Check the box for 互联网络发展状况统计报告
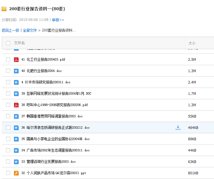This screenshot has width=214, height=179. 8,93
